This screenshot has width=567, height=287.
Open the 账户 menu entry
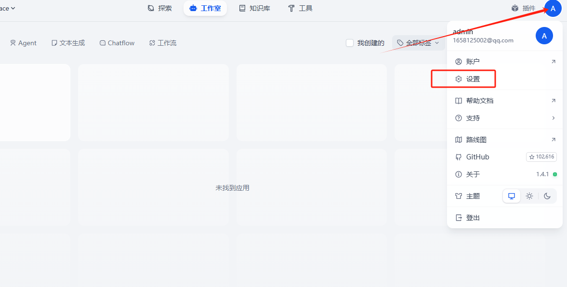tap(505, 62)
